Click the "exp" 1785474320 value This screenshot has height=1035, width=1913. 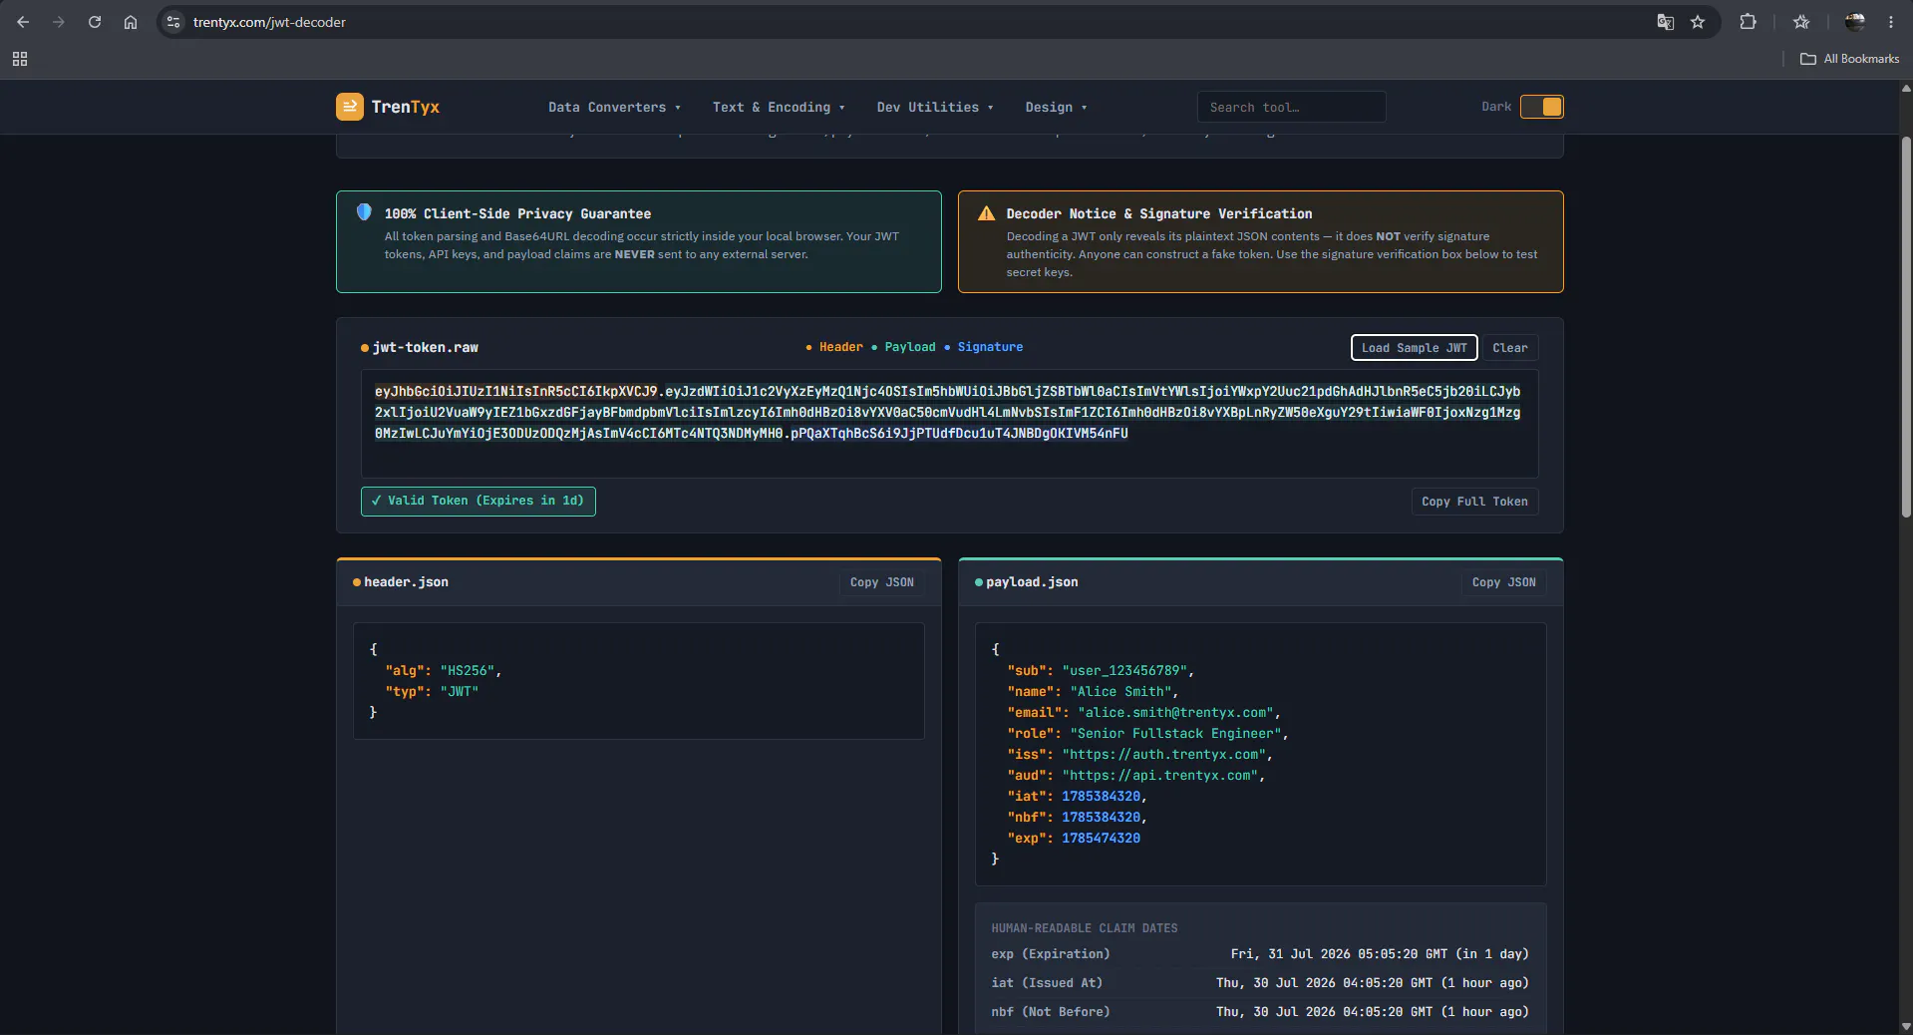(x=1101, y=839)
